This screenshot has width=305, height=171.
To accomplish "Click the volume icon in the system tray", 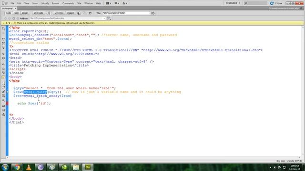I will pyautogui.click(x=275, y=167).
